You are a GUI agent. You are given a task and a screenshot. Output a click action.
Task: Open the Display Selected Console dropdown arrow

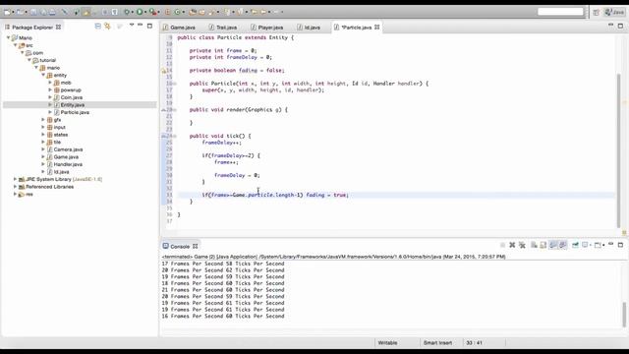(x=590, y=245)
